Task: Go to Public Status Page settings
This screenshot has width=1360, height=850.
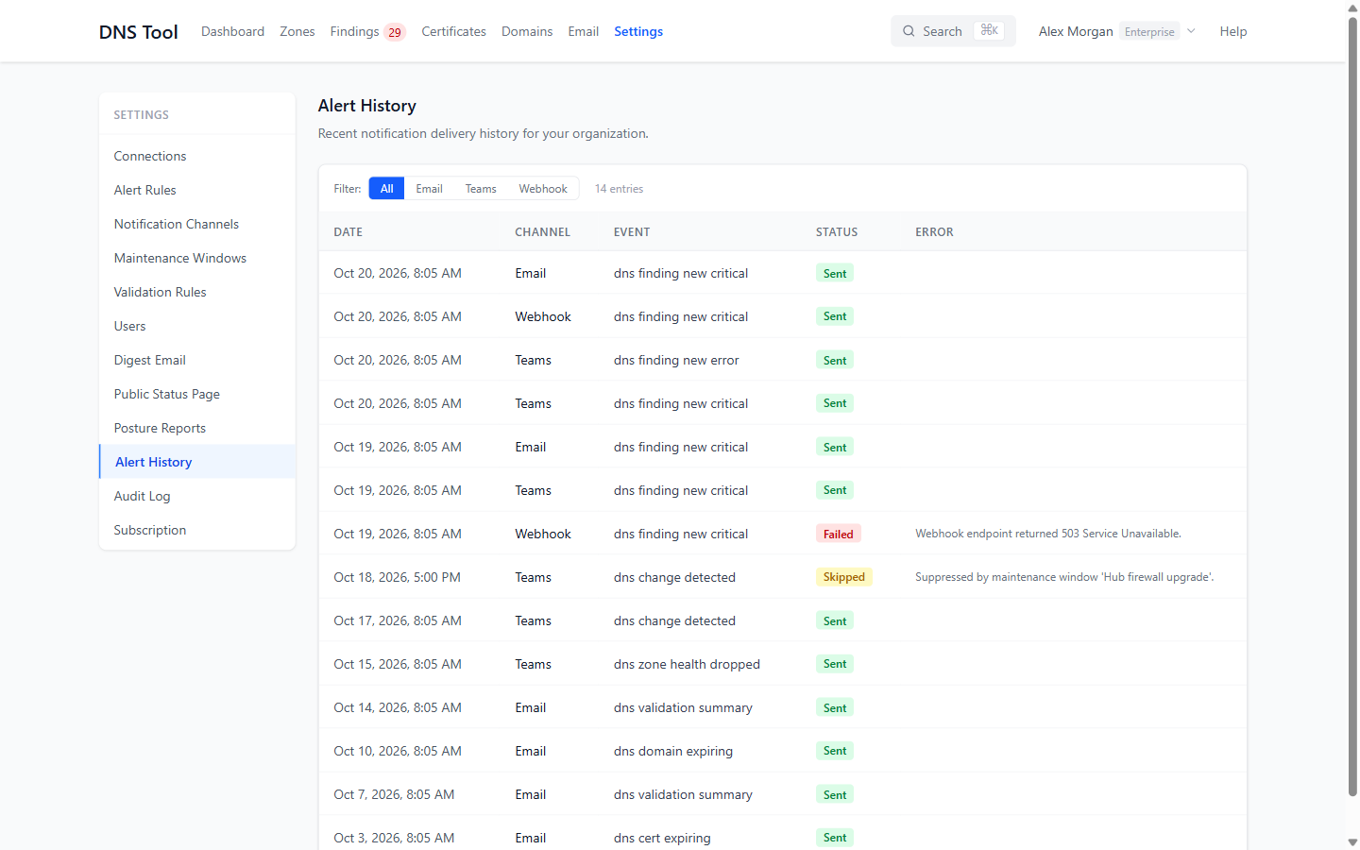Action: (197, 394)
